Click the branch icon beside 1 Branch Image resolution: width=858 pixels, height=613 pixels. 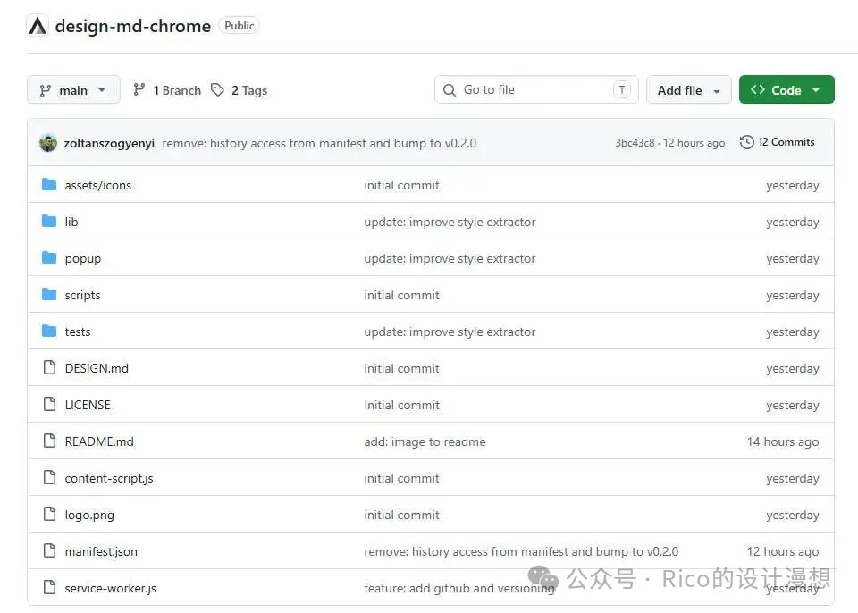point(139,90)
